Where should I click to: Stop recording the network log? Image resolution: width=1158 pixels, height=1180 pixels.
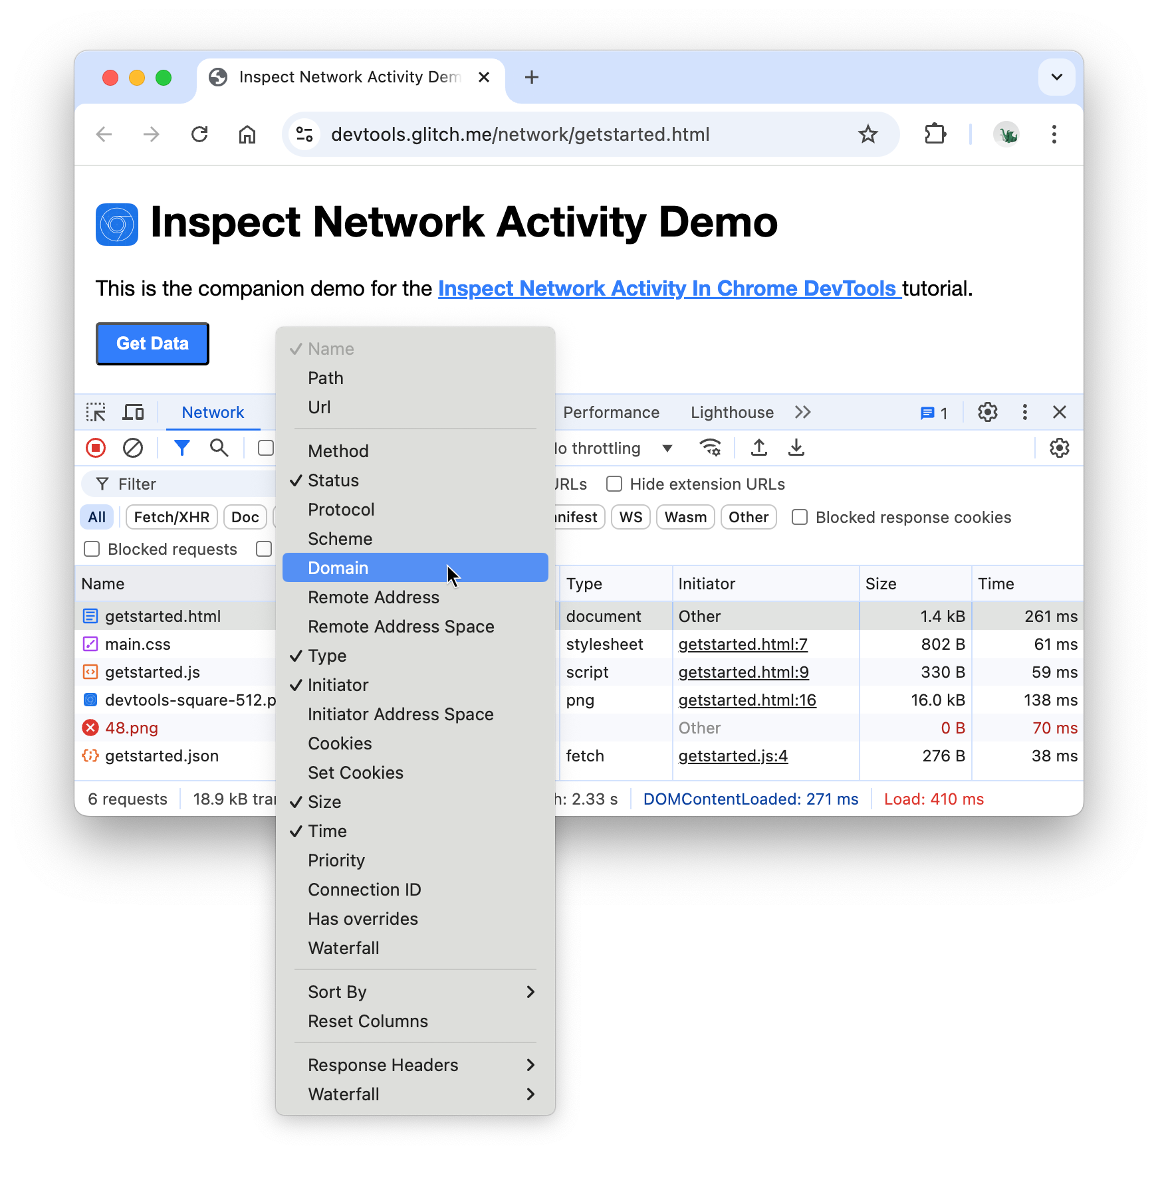95,448
